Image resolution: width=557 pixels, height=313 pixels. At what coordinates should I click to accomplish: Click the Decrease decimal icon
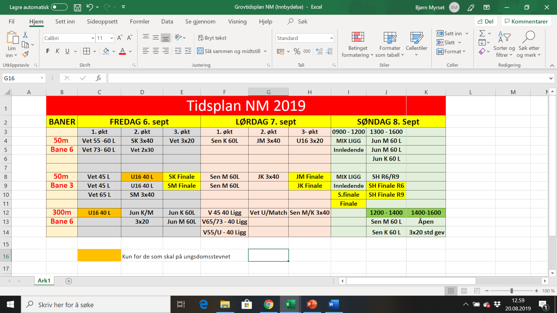click(329, 51)
